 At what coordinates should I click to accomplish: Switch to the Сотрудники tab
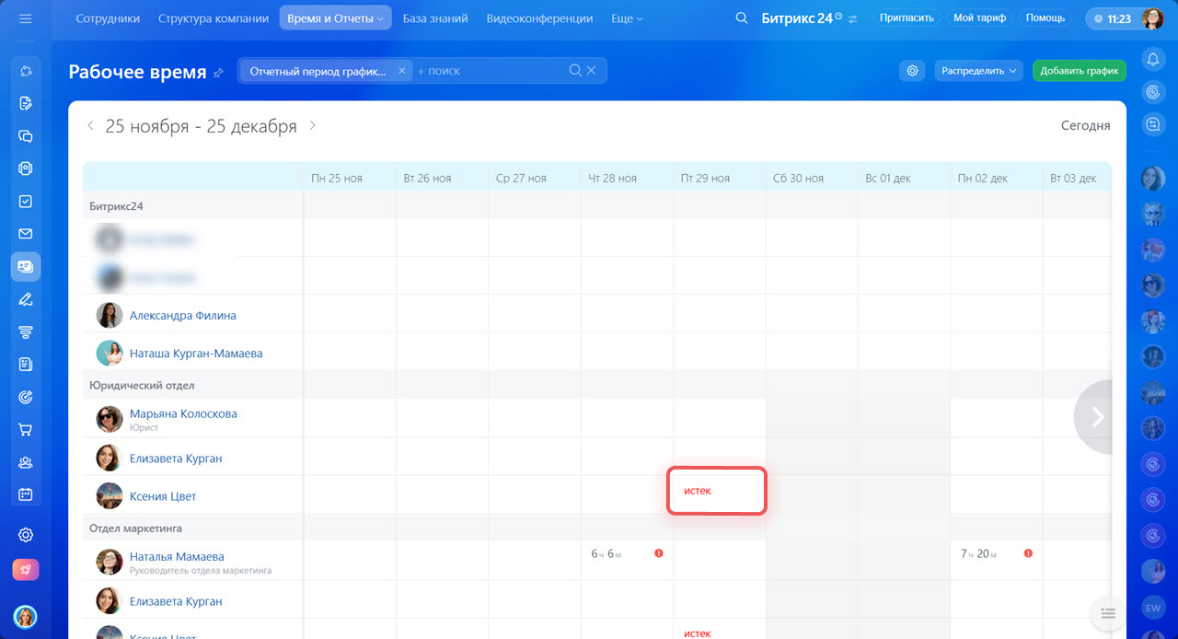coord(108,18)
